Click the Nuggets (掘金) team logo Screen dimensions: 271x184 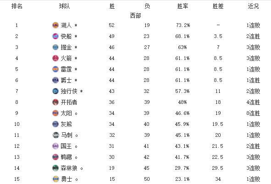(x=55, y=47)
